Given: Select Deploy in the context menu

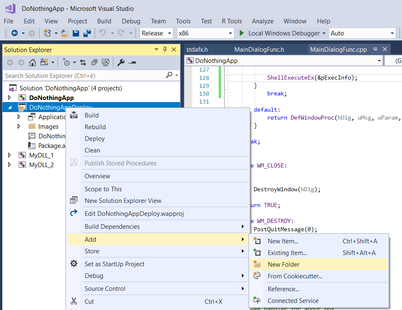Looking at the screenshot, I should coord(158,139).
